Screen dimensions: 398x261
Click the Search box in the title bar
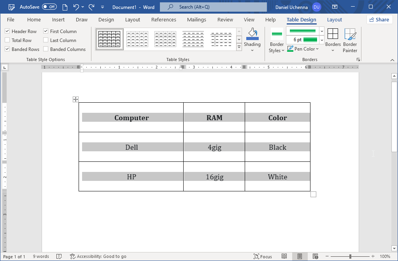(x=213, y=7)
